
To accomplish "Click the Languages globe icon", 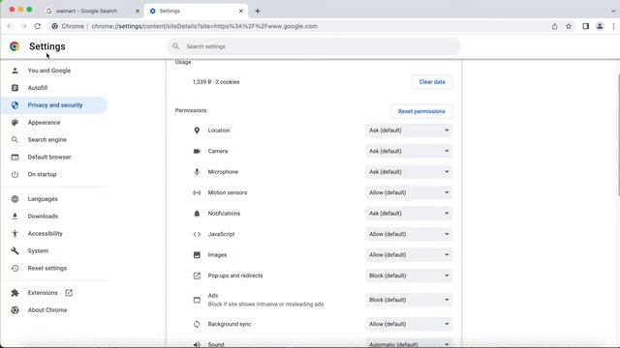I will click(x=15, y=199).
